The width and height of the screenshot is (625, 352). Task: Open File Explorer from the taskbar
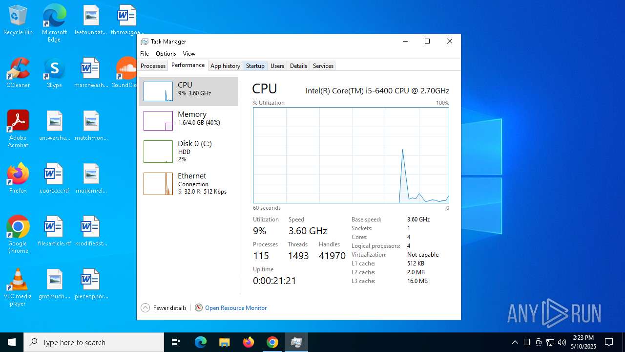[224, 342]
